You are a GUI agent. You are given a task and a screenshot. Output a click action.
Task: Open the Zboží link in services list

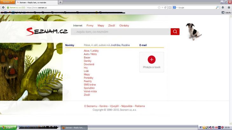pyautogui.click(x=87, y=95)
